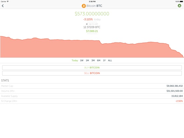Viewport: 184px width, 138px height.
Task: Tap the $573.00000000 price display
Action: click(92, 14)
